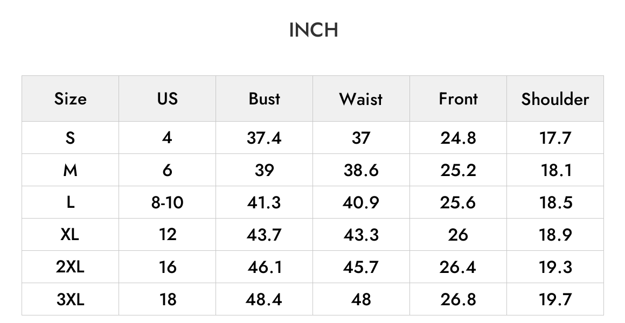The height and width of the screenshot is (323, 625).
Task: Select the waist value 38.6
Action: tap(361, 170)
